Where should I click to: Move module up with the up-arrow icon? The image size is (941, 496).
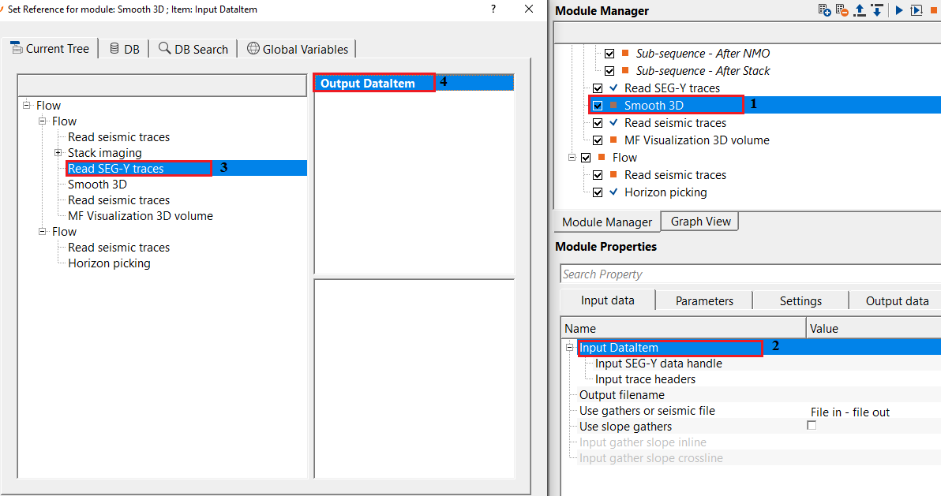tap(860, 10)
